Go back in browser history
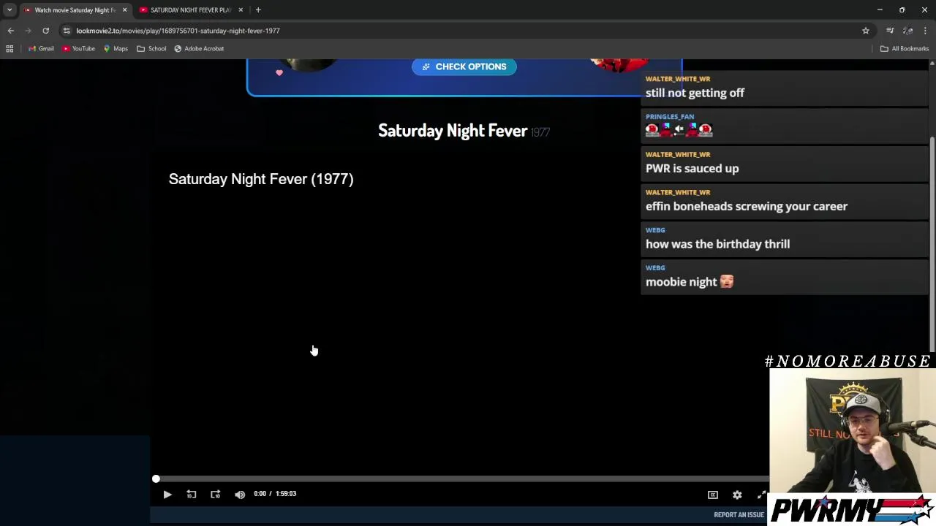 pos(11,31)
